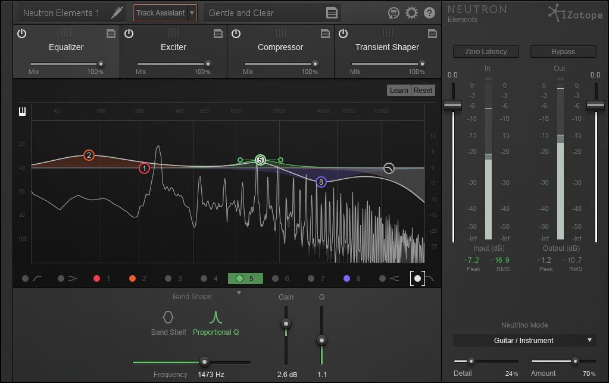The image size is (609, 383).
Task: Click the Learn button
Action: (x=399, y=90)
